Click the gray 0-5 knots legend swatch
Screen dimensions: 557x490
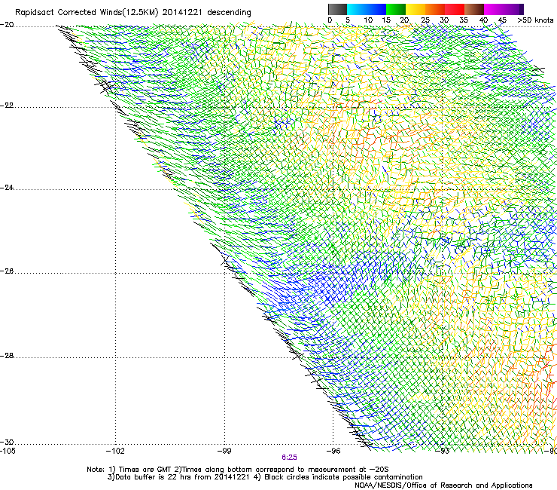(337, 9)
